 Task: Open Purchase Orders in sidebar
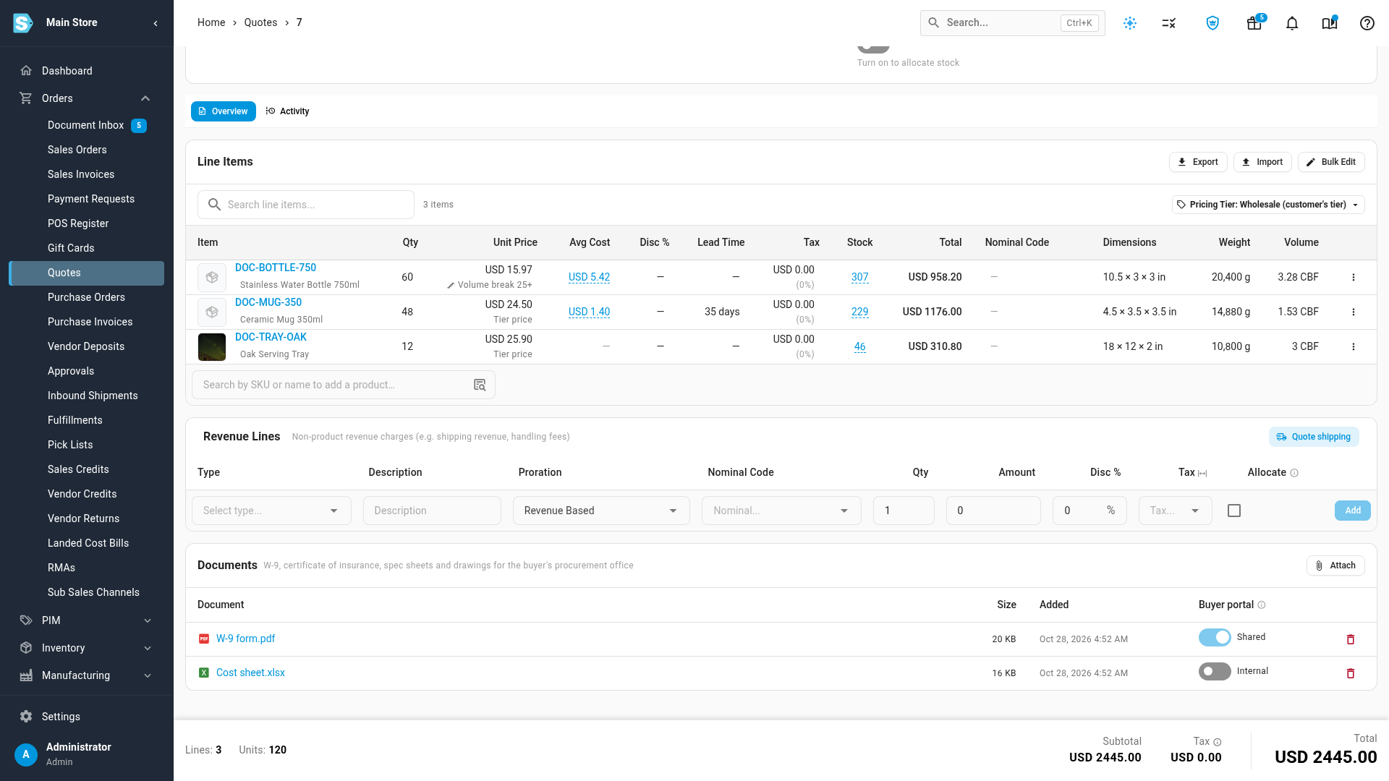pos(86,297)
